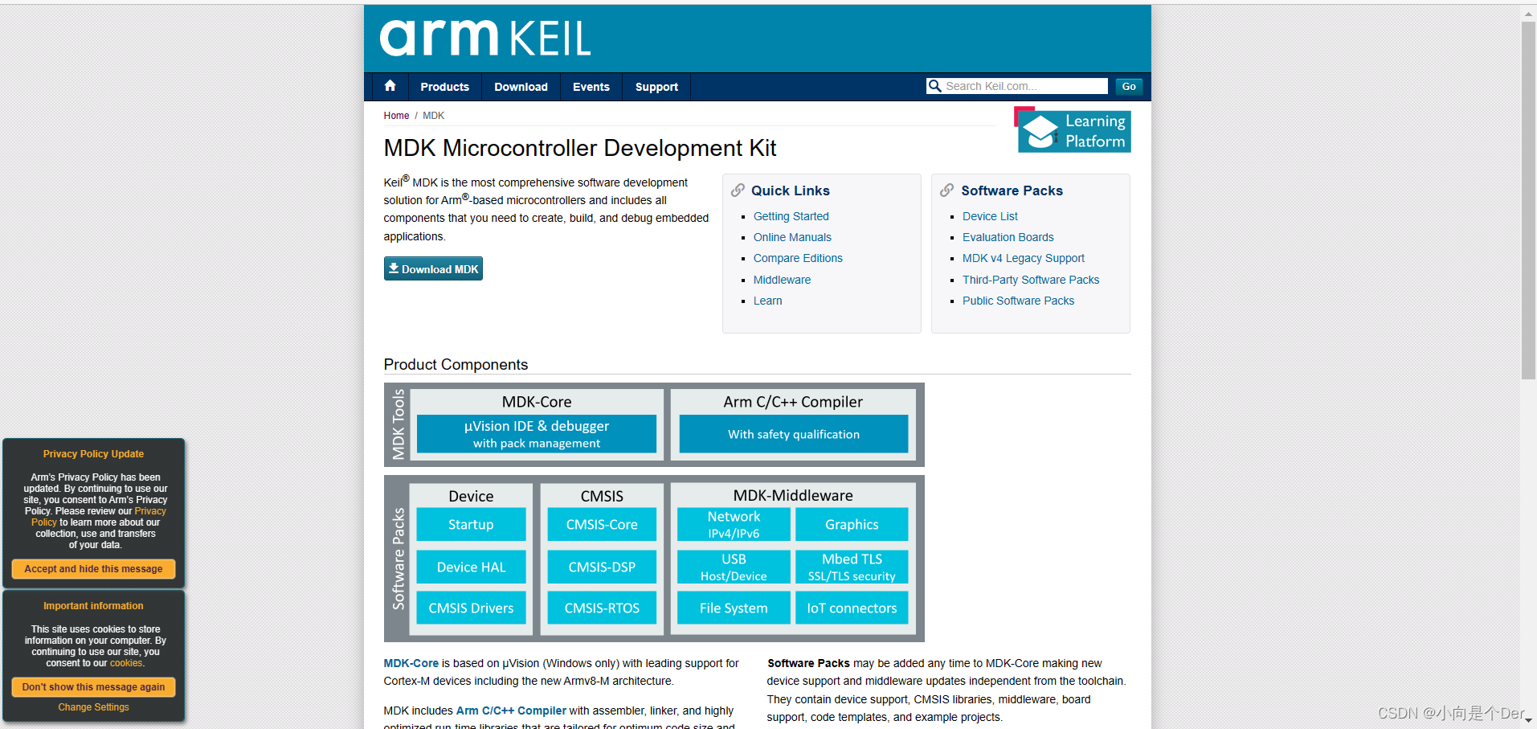Click the File System block

coord(734,608)
